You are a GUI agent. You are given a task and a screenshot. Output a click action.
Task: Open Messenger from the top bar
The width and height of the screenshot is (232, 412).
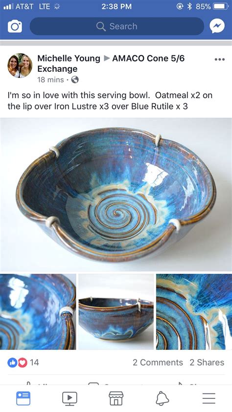(217, 26)
